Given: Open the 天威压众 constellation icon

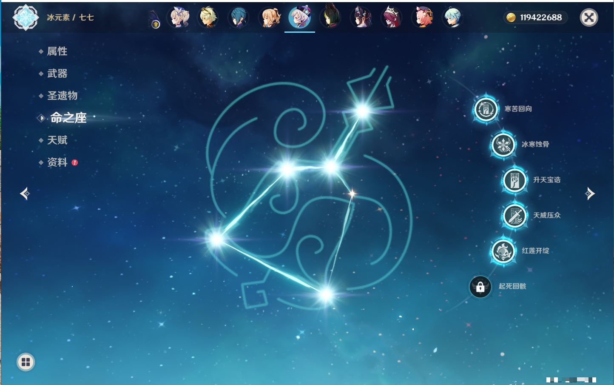Looking at the screenshot, I should [x=515, y=216].
